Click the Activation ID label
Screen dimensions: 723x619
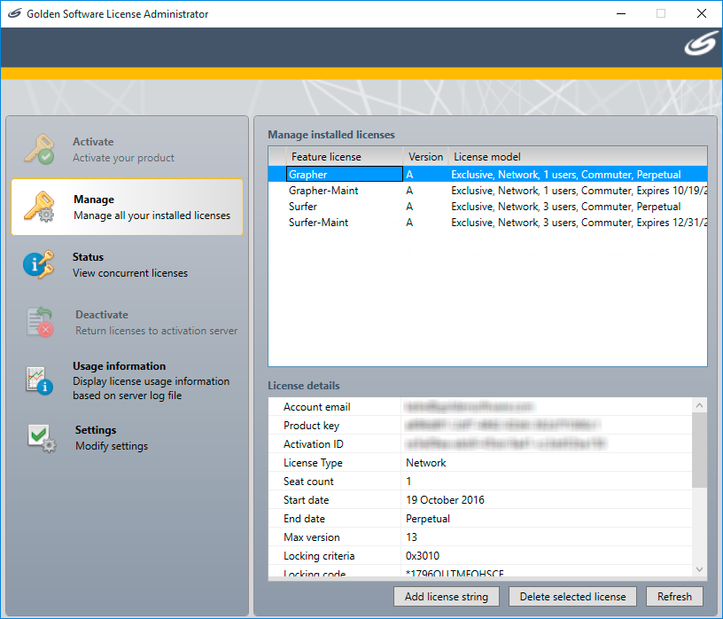[x=313, y=444]
